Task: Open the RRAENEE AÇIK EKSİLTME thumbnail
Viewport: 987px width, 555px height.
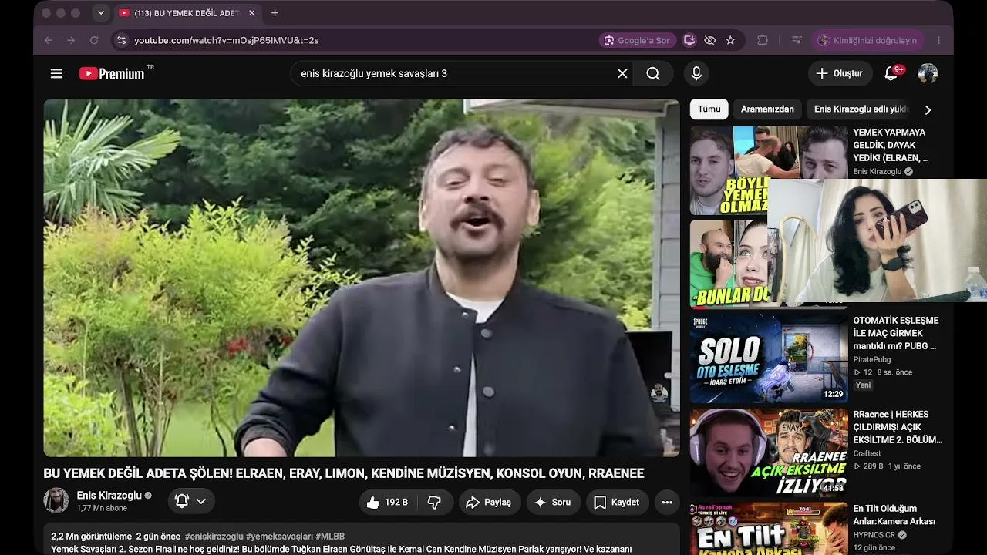Action: point(769,452)
